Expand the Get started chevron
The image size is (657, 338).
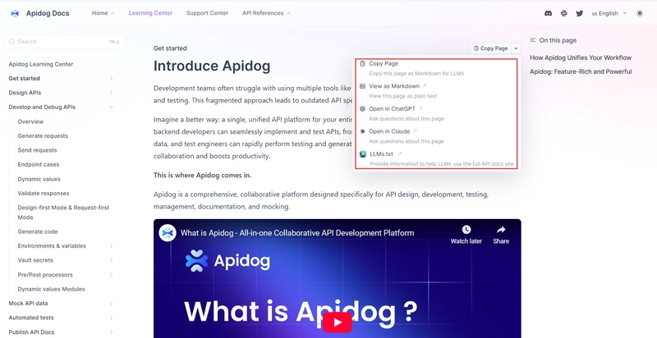111,79
